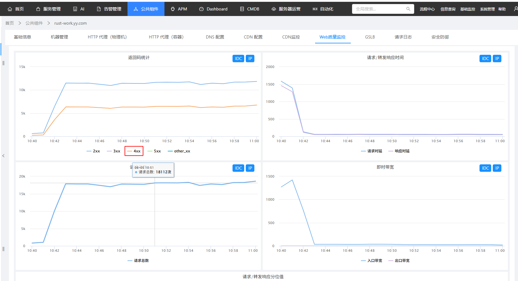Click the Dashboard gauge icon
This screenshot has height=281, width=518.
click(x=201, y=9)
